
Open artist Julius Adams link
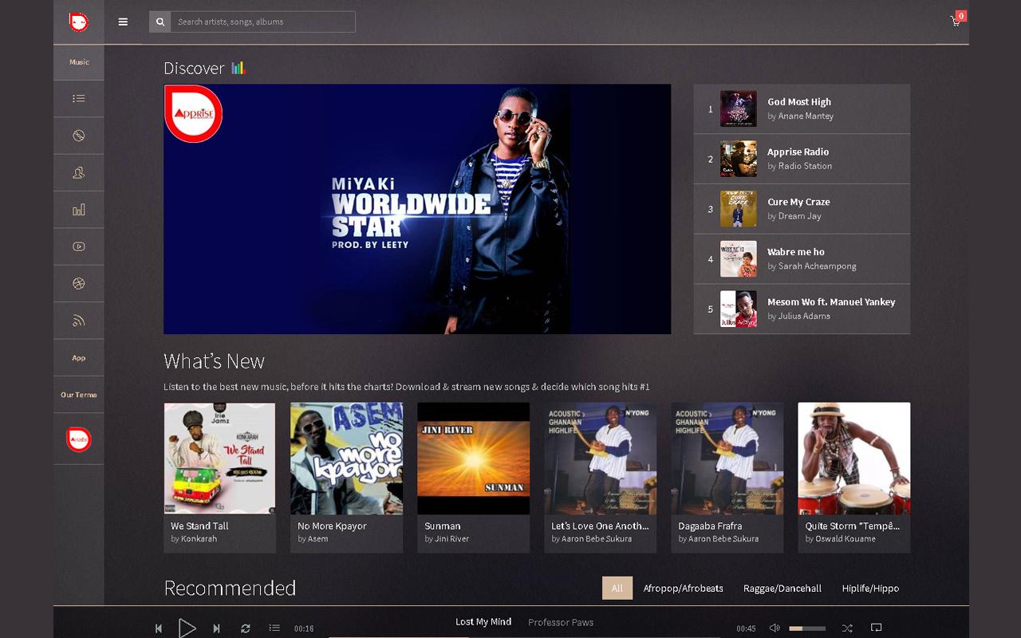[x=804, y=317]
